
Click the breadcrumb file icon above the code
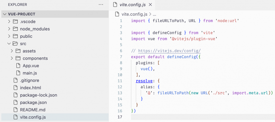(x=117, y=14)
